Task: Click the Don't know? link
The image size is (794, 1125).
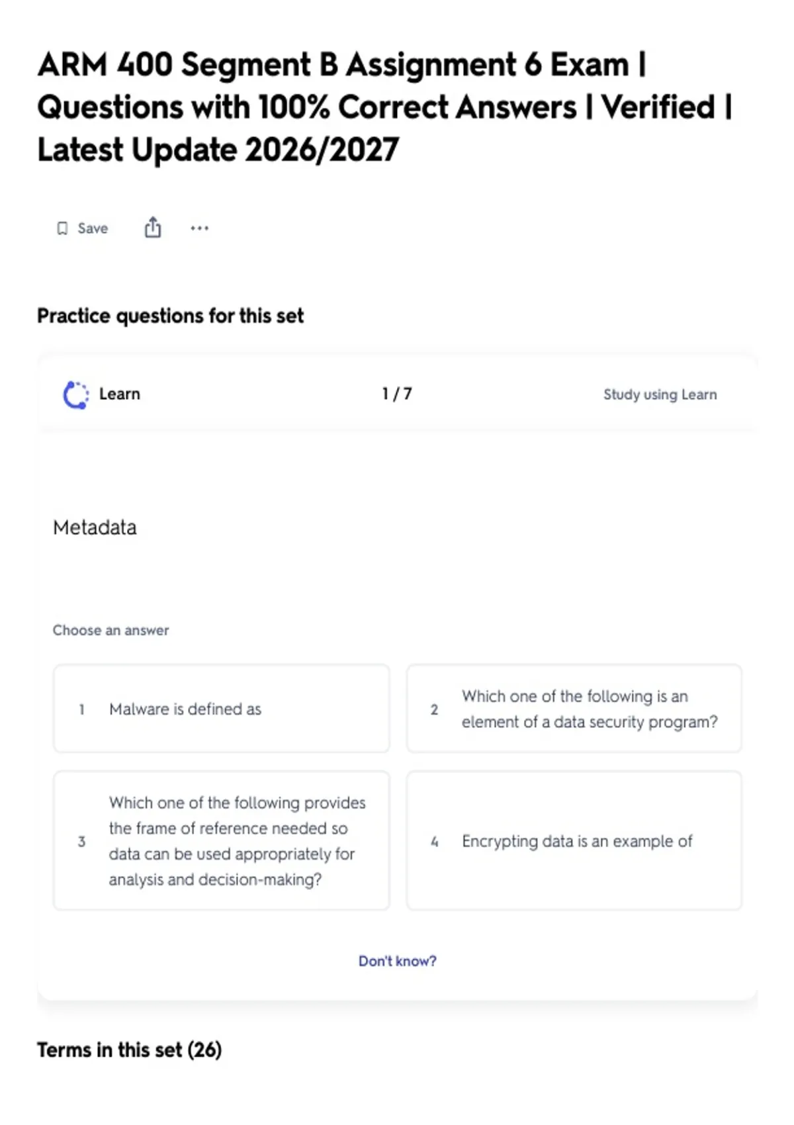Action: tap(398, 961)
